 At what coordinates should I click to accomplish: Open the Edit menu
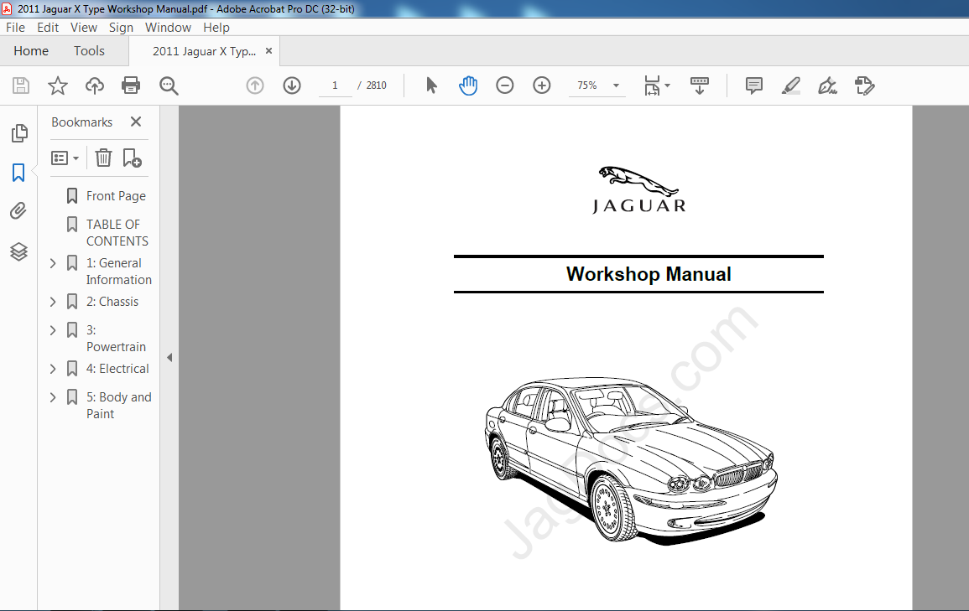(48, 27)
